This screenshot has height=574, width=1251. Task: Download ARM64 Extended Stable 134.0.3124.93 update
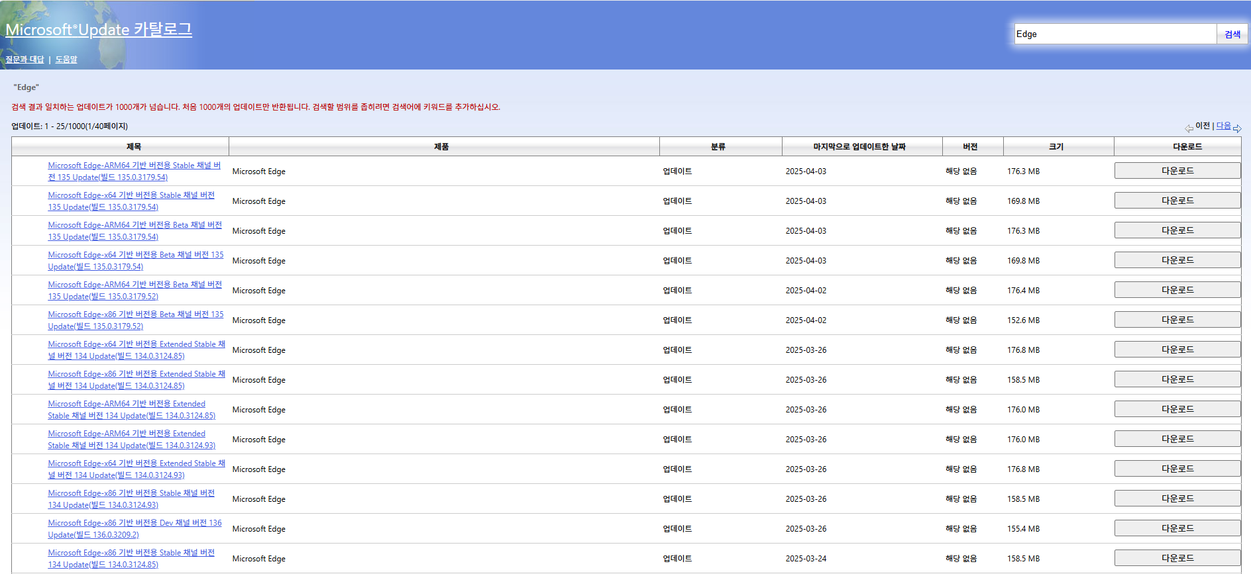click(x=1177, y=439)
